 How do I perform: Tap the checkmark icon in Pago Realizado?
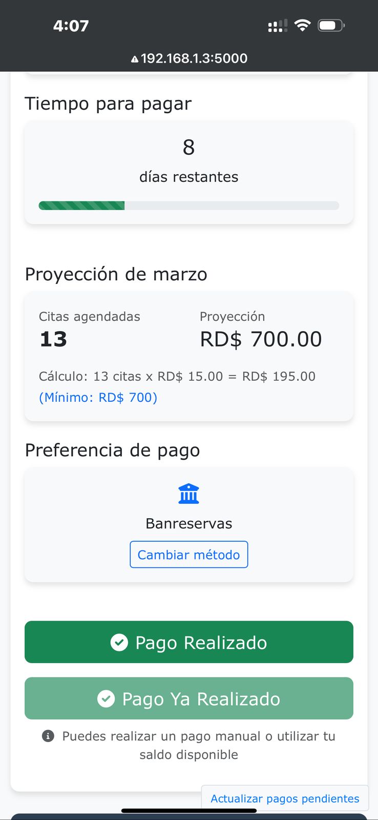[x=119, y=642]
